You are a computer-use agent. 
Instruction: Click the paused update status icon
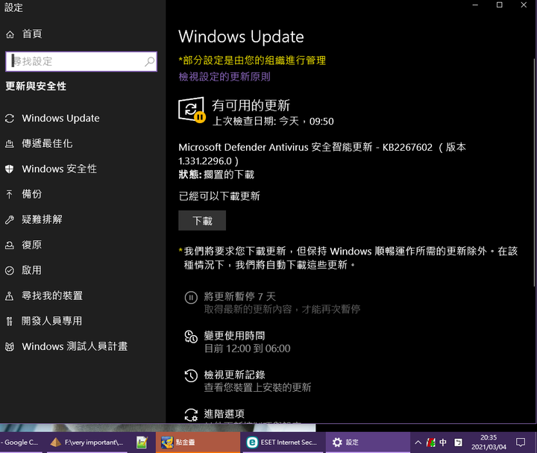tap(192, 110)
